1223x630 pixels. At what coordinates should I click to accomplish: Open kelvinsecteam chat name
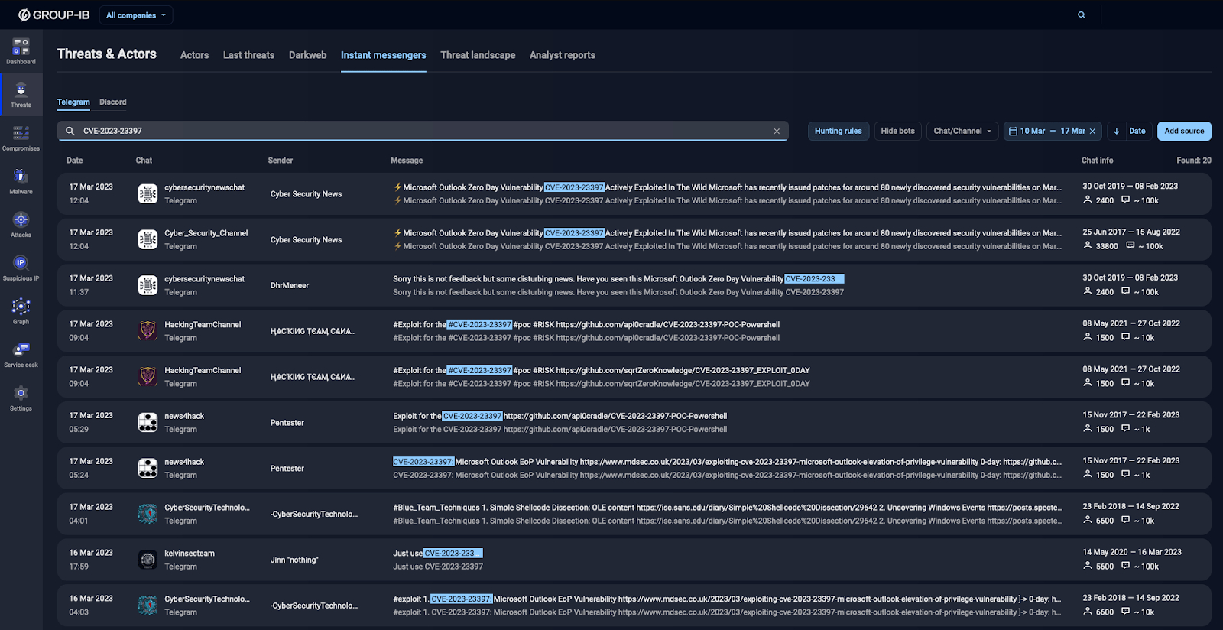click(x=190, y=553)
